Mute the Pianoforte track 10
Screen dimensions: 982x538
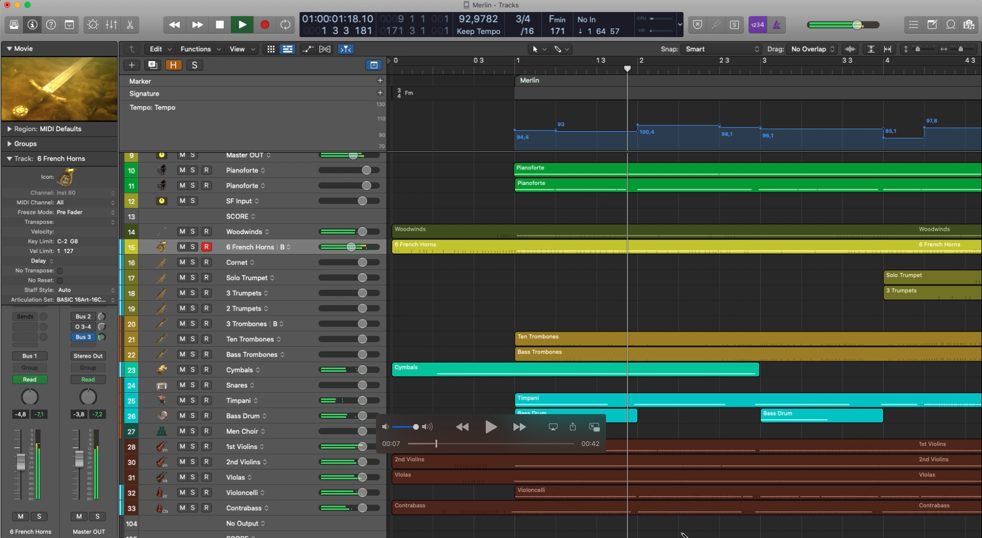click(182, 170)
